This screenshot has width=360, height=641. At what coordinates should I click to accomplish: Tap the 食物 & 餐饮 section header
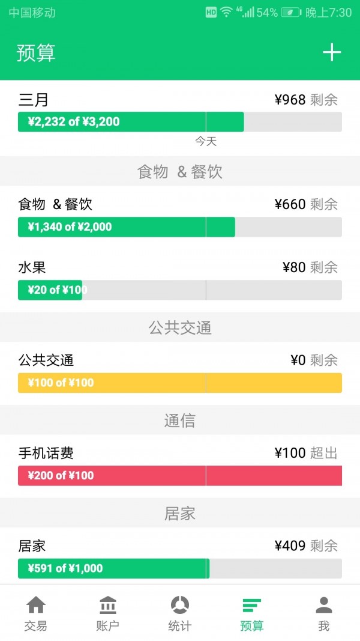(x=180, y=172)
